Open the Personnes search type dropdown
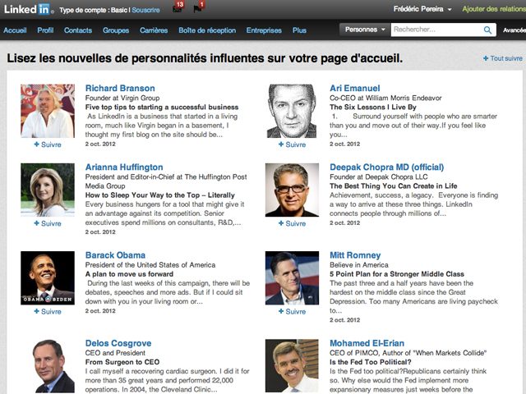Viewport: 526px width, 394px height. (365, 30)
